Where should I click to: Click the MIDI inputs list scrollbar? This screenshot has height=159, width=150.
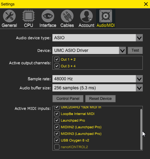click(x=141, y=129)
